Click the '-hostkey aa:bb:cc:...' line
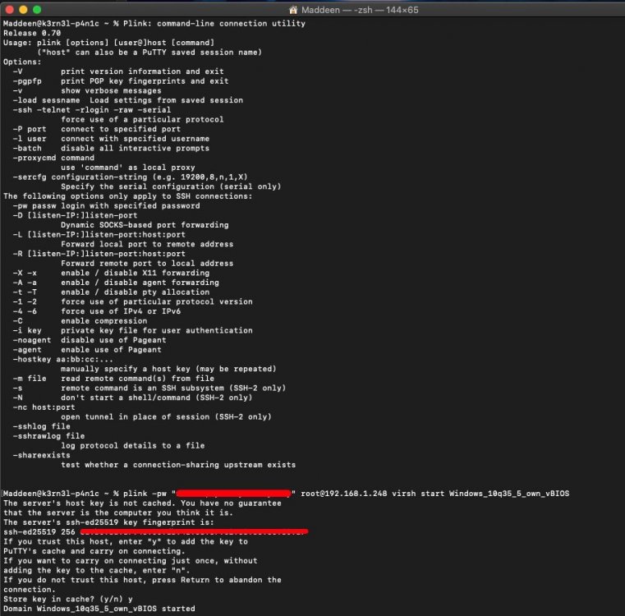Screen dimensions: 625x616 tap(63, 359)
